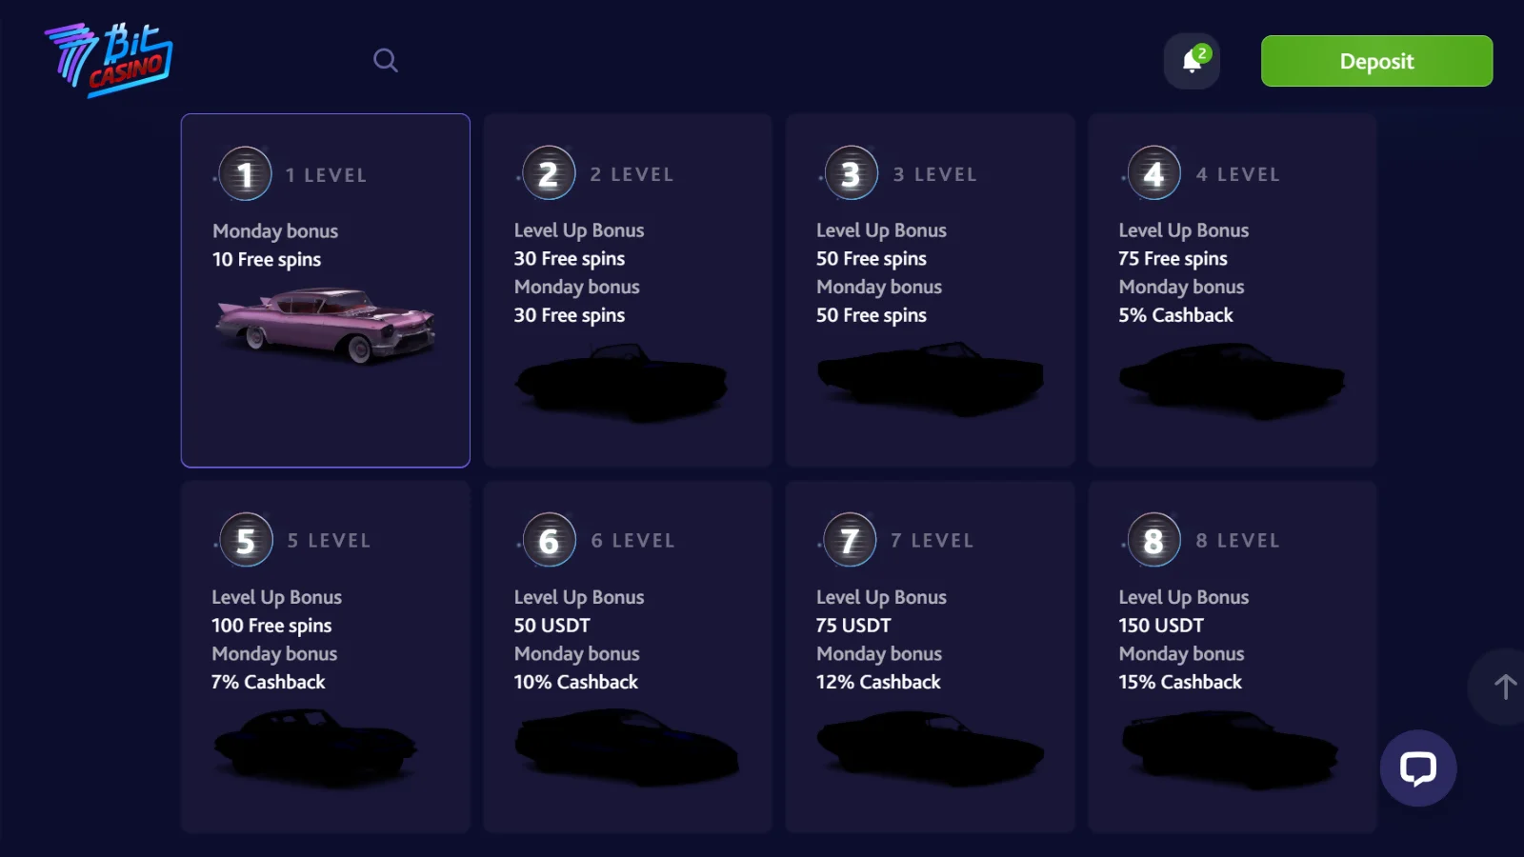Click the level 4 number badge
Screen dimensions: 1524x857
tap(1153, 174)
